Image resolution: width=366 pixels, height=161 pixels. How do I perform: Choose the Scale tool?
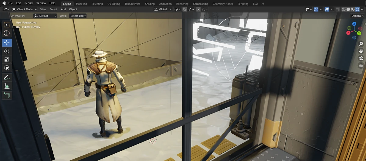[7, 59]
